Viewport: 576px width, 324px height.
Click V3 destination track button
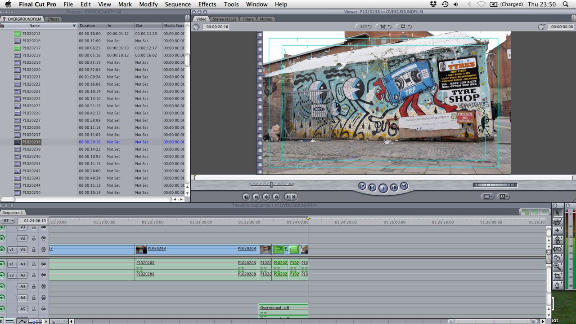click(22, 227)
